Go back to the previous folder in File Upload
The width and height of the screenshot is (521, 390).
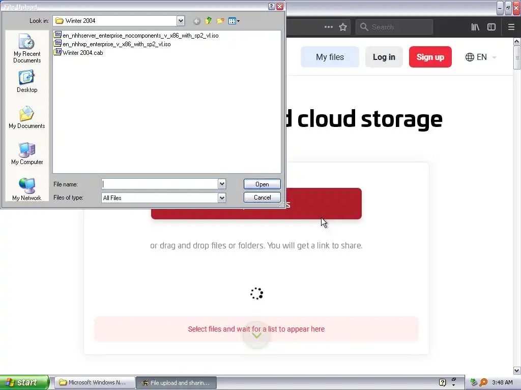click(197, 21)
